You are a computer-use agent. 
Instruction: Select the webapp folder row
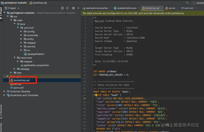coord(42,69)
